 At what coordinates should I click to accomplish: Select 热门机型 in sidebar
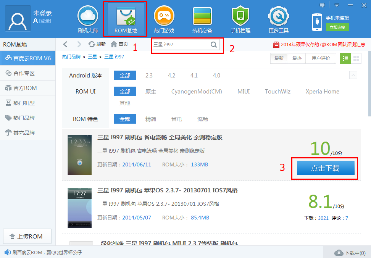(x=28, y=103)
